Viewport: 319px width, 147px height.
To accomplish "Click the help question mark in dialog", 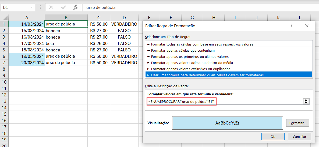I will pyautogui.click(x=291, y=26).
